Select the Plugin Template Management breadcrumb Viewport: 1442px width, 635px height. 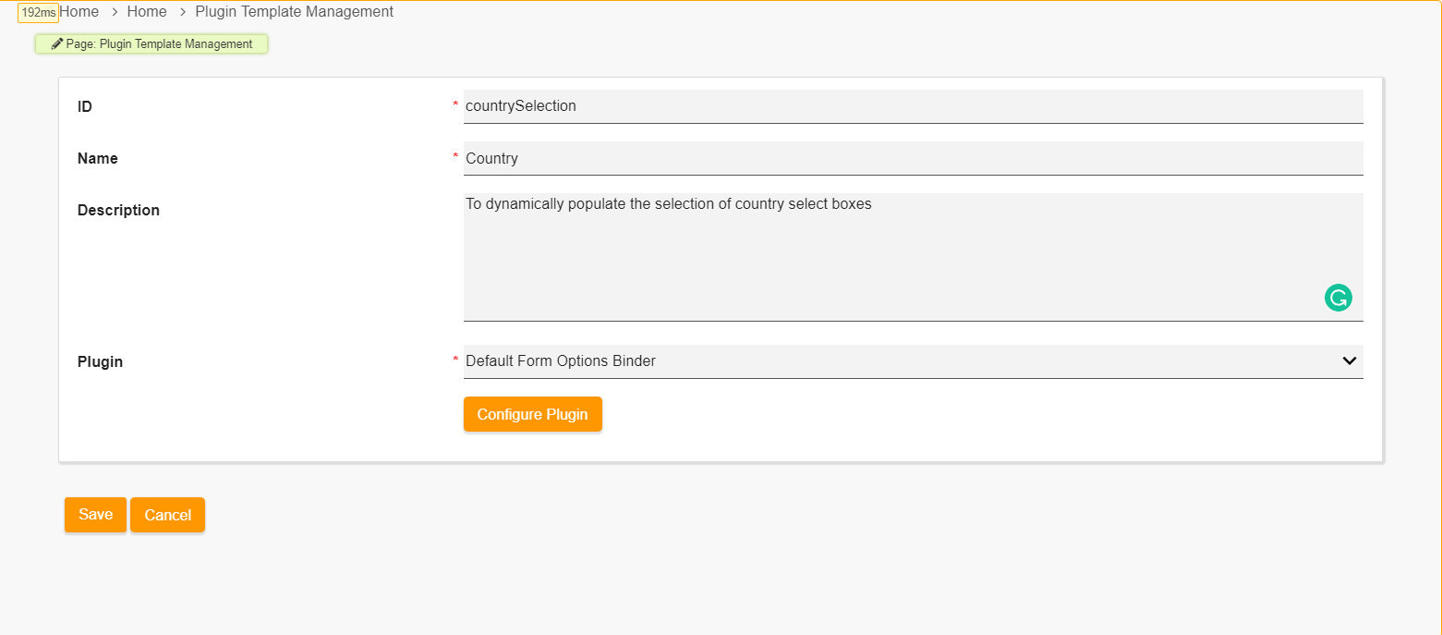[294, 12]
